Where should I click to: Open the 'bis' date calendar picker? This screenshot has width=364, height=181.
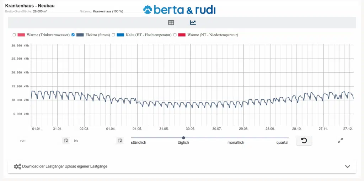(x=120, y=141)
